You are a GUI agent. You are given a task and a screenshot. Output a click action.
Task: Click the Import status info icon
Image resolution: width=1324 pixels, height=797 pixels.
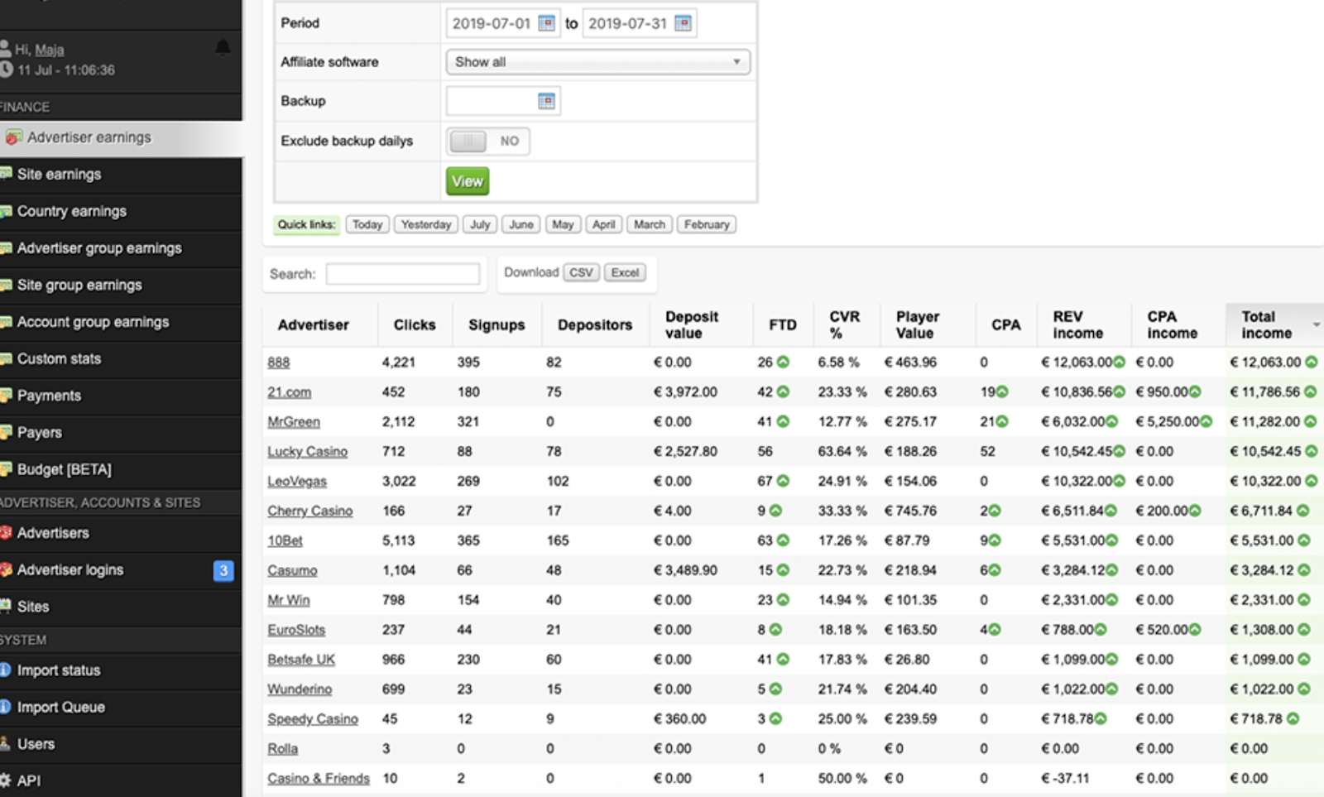(5, 670)
